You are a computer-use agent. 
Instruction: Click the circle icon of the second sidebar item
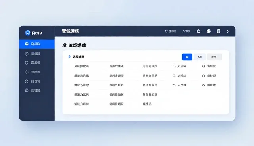click(27, 54)
